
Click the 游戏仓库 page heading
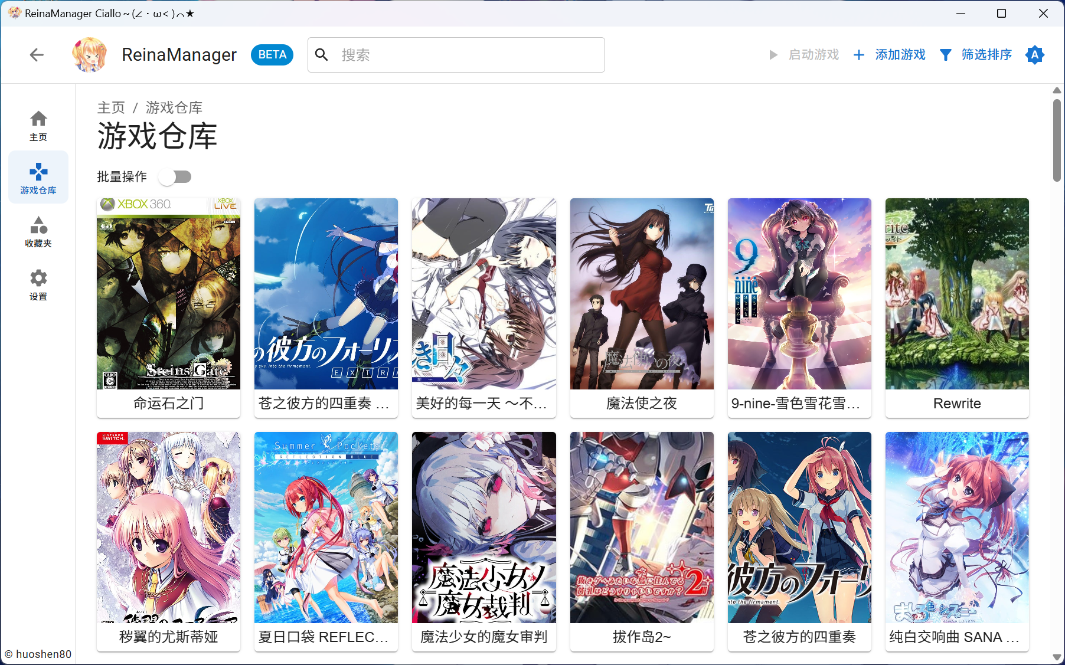[157, 136]
